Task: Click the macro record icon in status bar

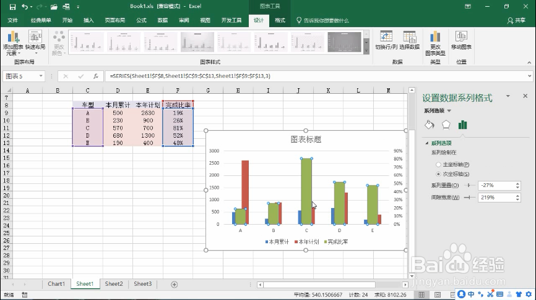Action: click(25, 294)
